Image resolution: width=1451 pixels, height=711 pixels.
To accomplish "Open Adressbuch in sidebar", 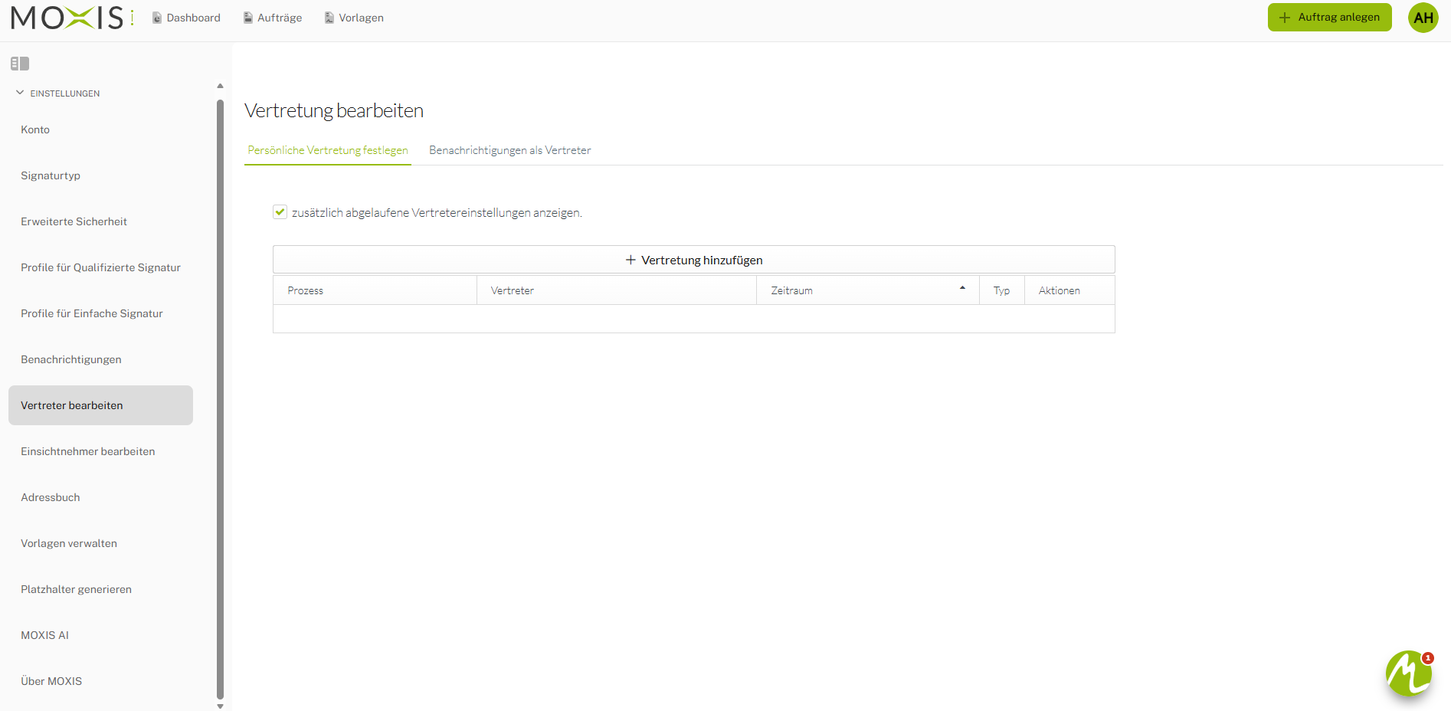I will (x=100, y=497).
